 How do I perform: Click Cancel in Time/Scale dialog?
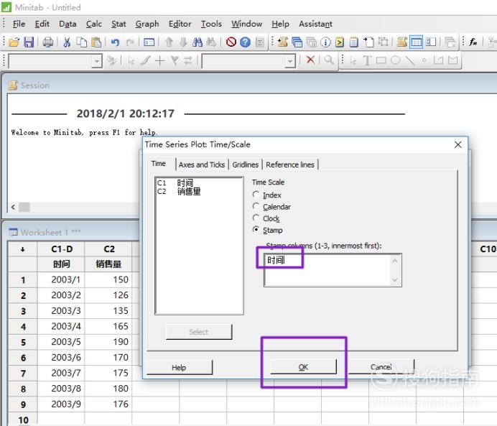click(x=381, y=367)
